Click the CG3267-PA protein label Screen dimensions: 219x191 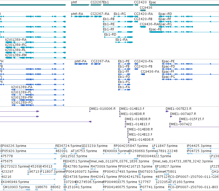100,61
